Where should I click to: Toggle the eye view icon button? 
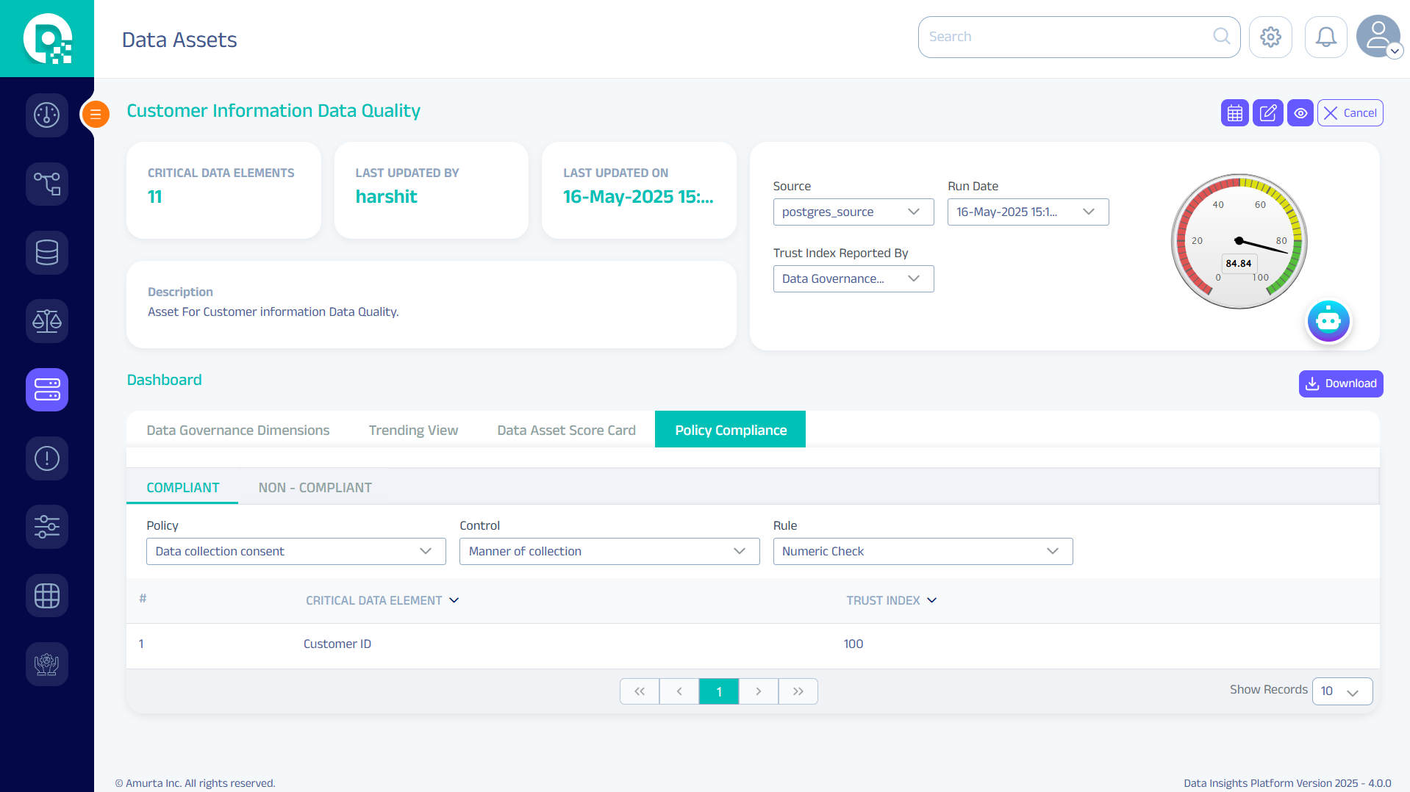click(x=1300, y=113)
